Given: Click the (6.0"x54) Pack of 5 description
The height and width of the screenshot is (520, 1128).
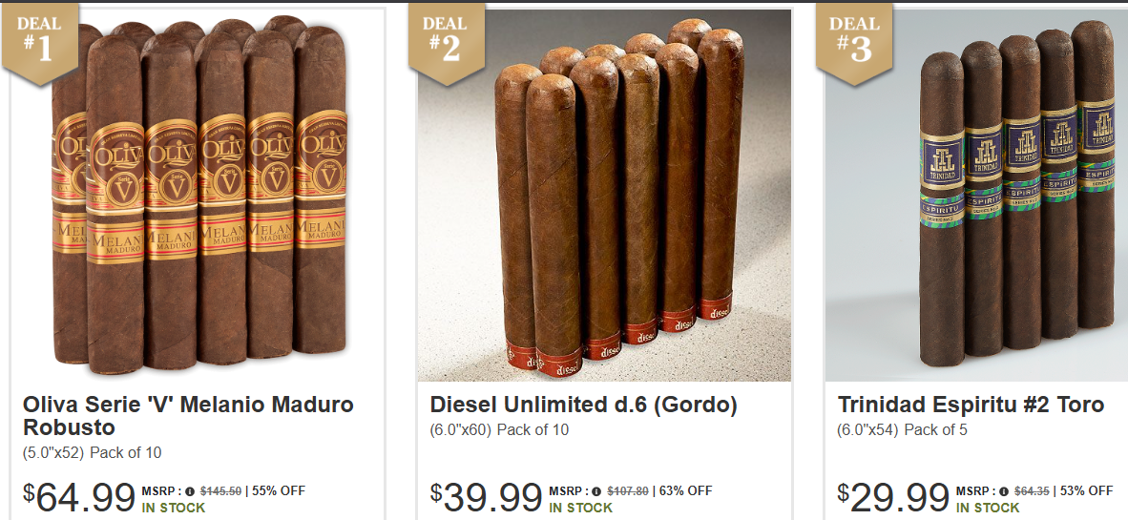Looking at the screenshot, I should coord(902,430).
